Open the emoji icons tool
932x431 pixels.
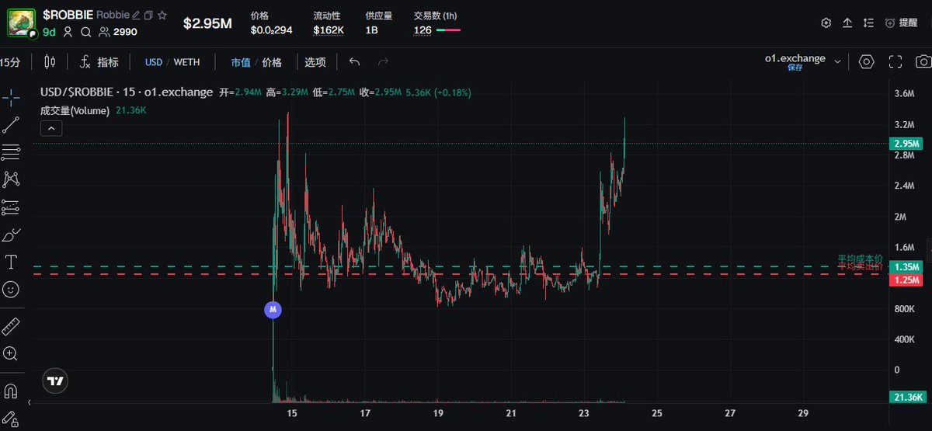point(11,289)
